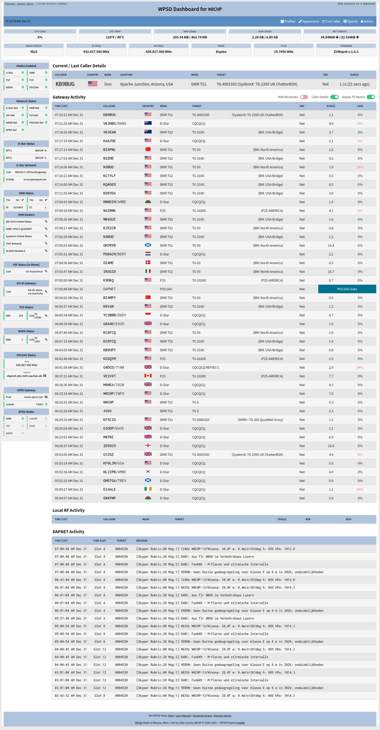Turn off the Caller Details toggle
The width and height of the screenshot is (380, 730).
click(334, 97)
